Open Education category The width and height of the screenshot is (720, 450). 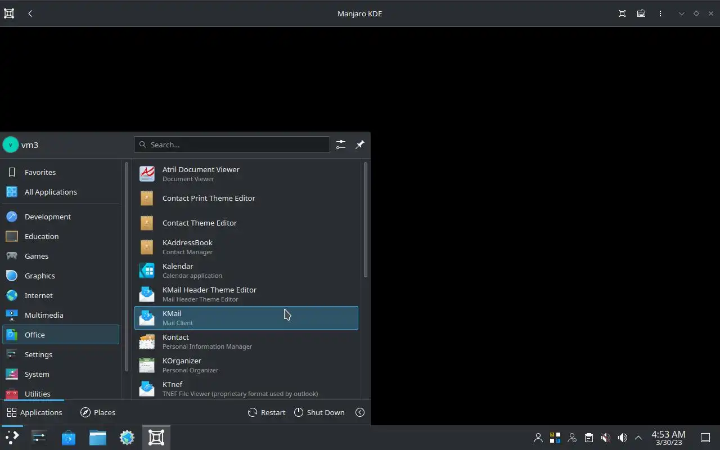(61, 236)
